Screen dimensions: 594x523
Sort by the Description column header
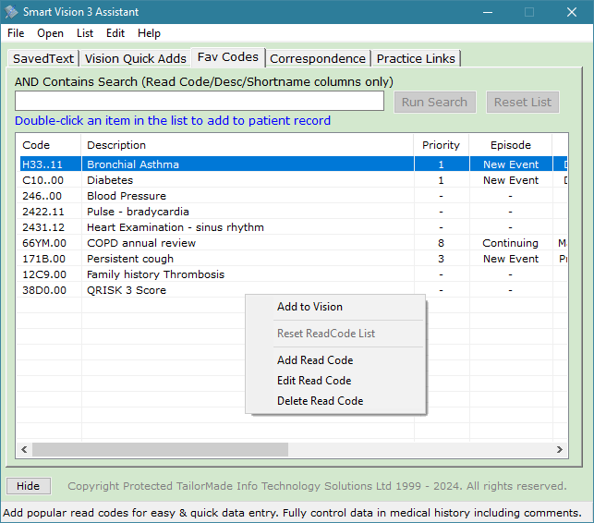(248, 145)
